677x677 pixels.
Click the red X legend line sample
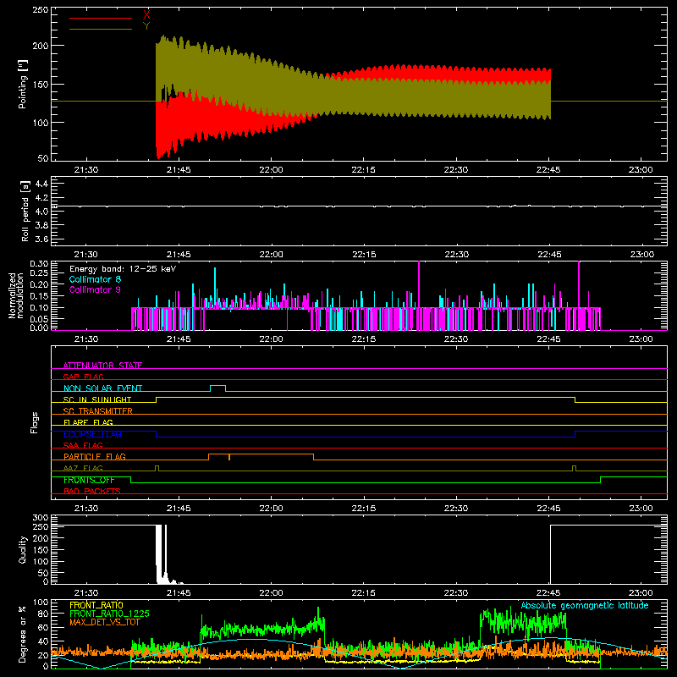click(100, 18)
